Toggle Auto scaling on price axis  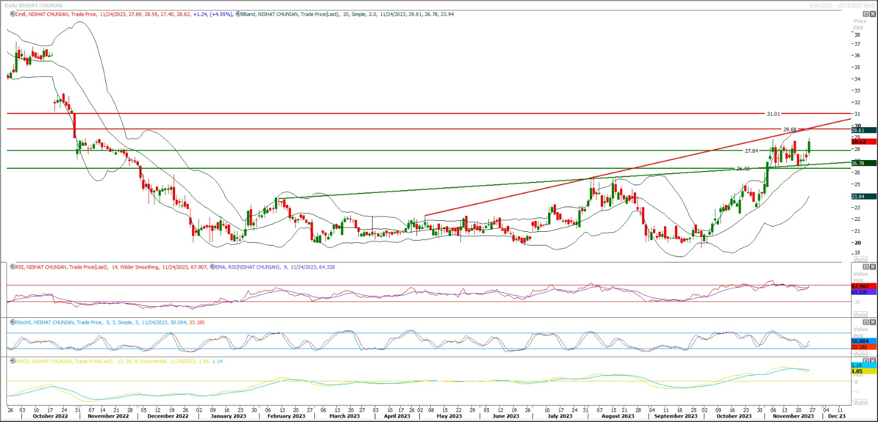tap(860, 259)
